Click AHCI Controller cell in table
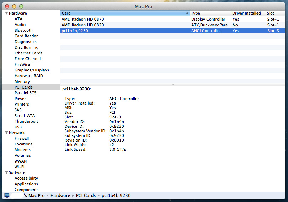 [206, 31]
